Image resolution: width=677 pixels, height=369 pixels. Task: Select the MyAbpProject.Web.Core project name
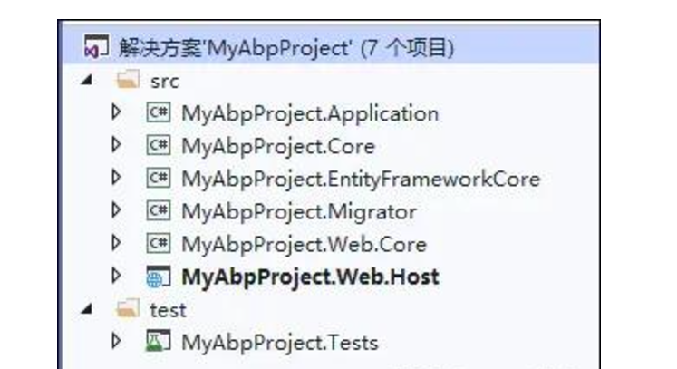coord(304,245)
